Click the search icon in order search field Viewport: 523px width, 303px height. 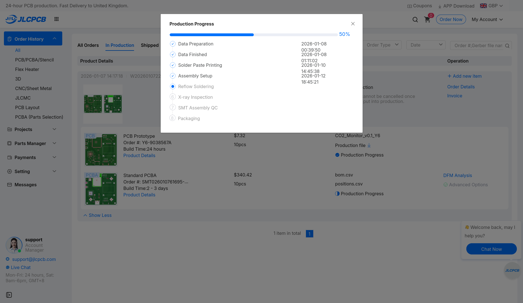507,46
